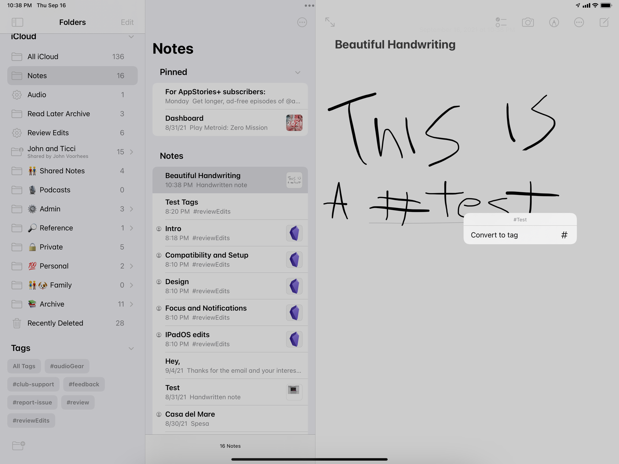Collapse the Pinned section chevron
This screenshot has height=464, width=619.
(298, 73)
